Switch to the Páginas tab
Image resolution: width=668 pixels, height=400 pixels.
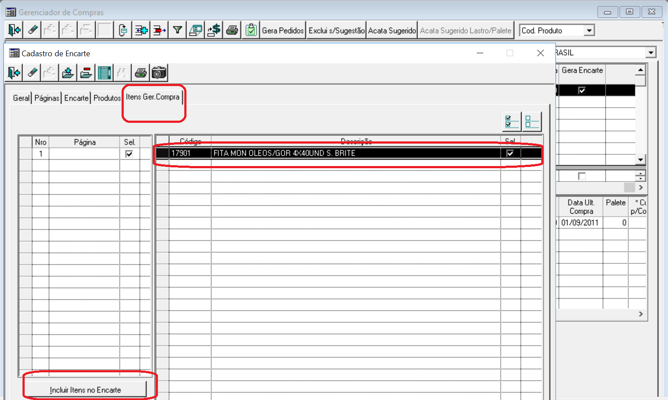pos(47,98)
